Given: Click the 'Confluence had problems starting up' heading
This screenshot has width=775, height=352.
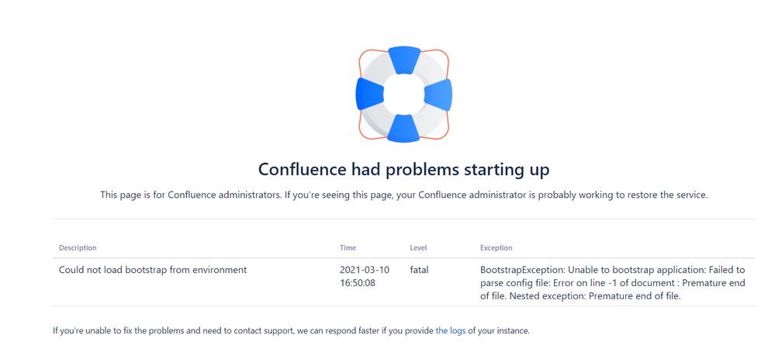Looking at the screenshot, I should [x=404, y=169].
